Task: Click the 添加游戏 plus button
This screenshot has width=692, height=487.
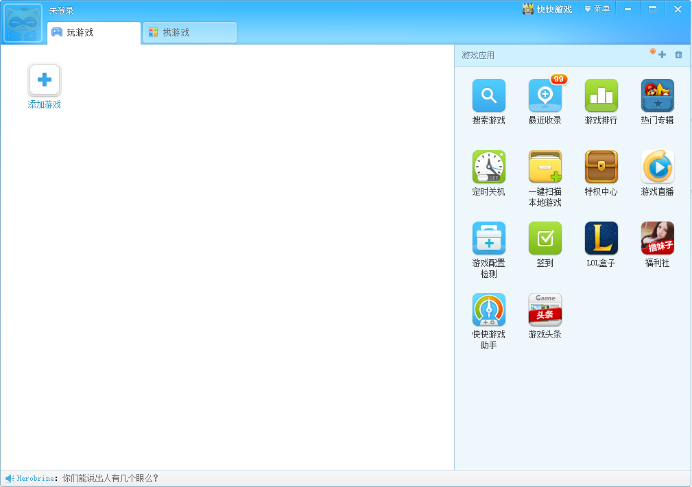Action: (x=44, y=80)
